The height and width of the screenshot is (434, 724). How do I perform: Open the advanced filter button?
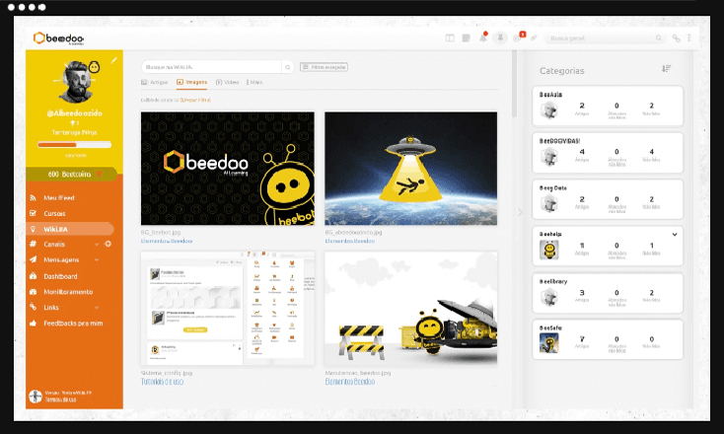tap(324, 67)
